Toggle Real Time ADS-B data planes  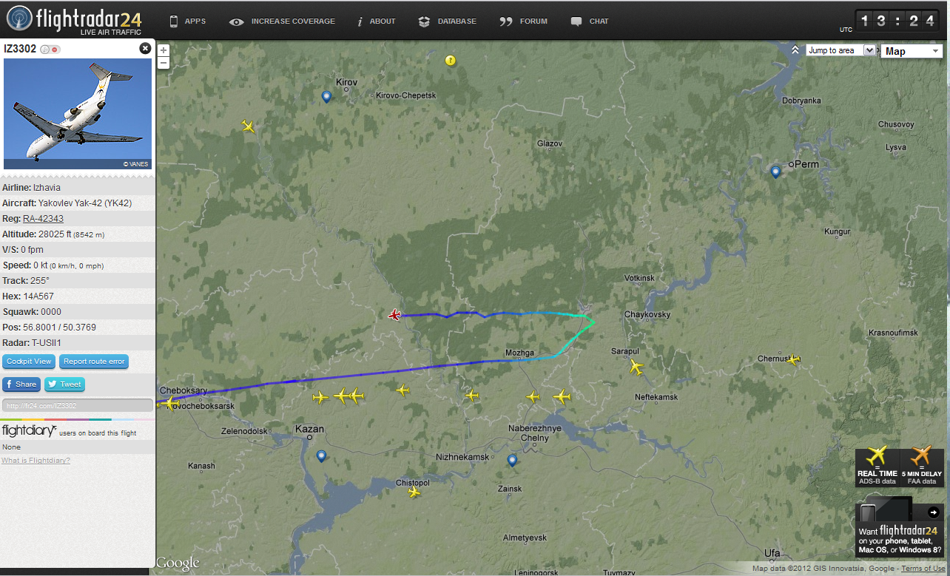pyautogui.click(x=877, y=467)
